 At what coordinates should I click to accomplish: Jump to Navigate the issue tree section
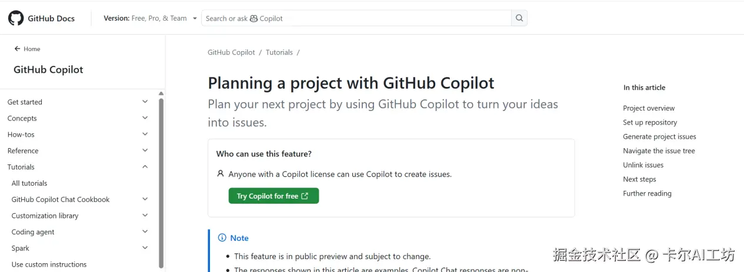coord(659,151)
